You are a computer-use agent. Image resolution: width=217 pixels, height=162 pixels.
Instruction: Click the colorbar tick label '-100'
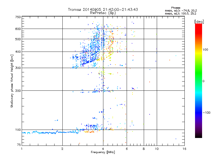click(x=206, y=113)
